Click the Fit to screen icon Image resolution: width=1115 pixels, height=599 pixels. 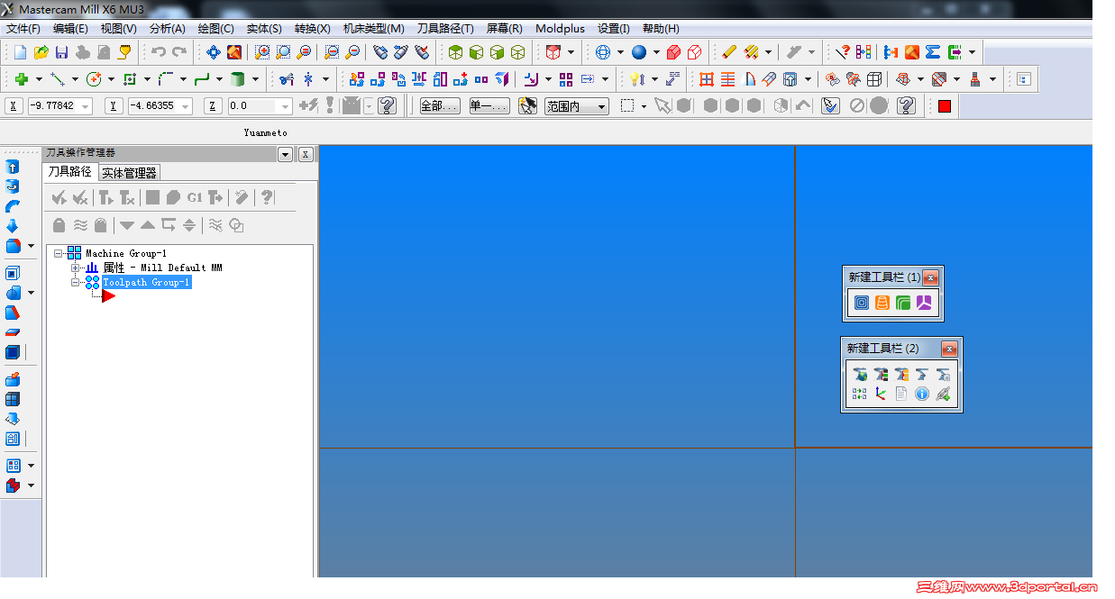click(x=214, y=52)
